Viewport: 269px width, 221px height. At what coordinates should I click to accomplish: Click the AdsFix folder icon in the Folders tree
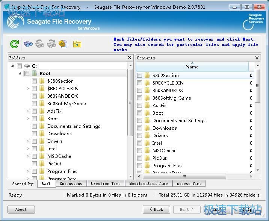(42, 111)
